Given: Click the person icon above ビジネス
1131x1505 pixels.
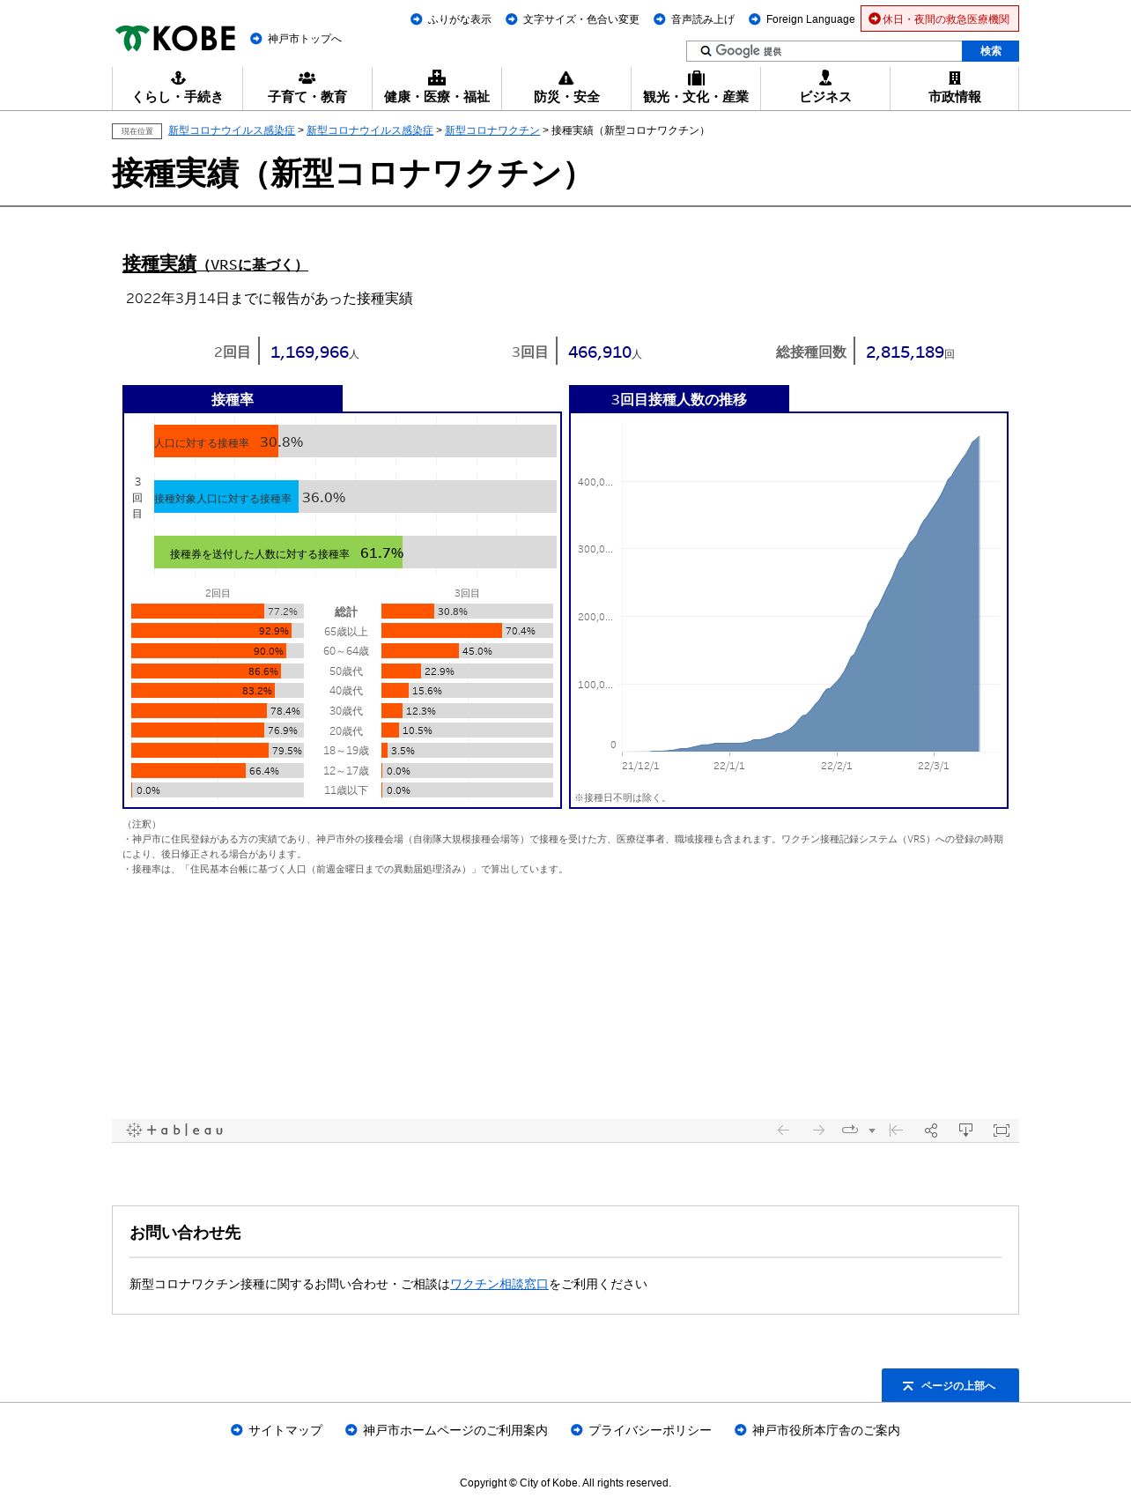Looking at the screenshot, I should (x=825, y=78).
